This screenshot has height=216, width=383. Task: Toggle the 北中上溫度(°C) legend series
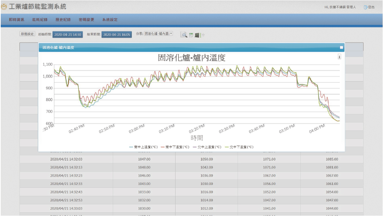[207, 147]
